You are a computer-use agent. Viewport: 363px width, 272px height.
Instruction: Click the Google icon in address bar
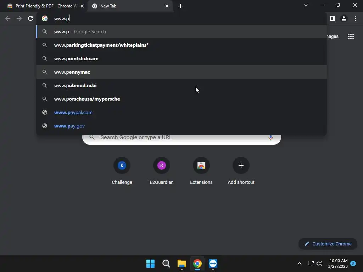tap(45, 18)
